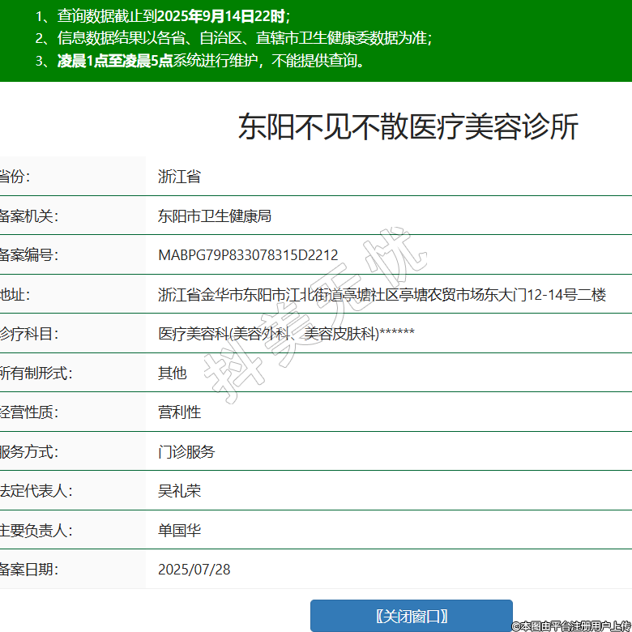Viewport: 632px width, 632px height.
Task: Click the health commission data notice line
Action: coord(233,38)
